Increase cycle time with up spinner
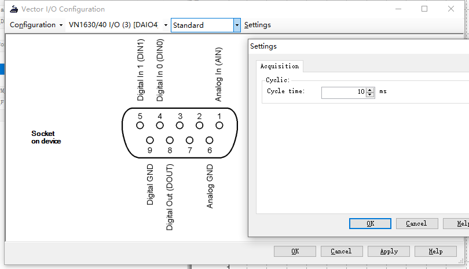 (x=371, y=90)
